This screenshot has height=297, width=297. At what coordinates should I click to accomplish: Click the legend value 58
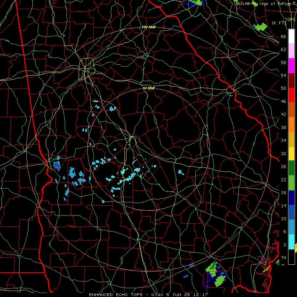pos(283,62)
